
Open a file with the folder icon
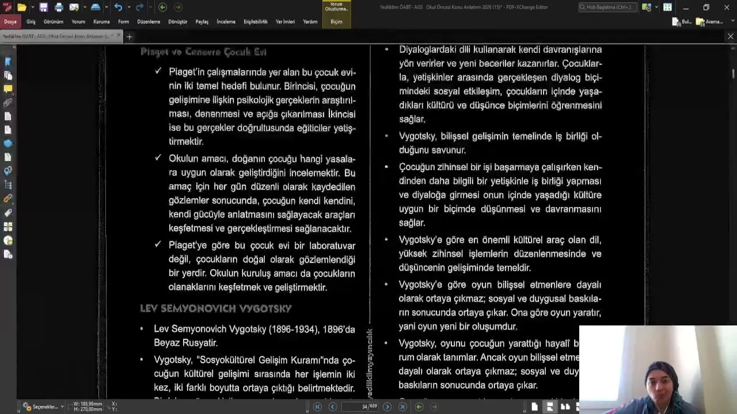21,7
